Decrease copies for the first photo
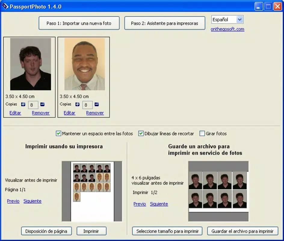 click(42, 105)
